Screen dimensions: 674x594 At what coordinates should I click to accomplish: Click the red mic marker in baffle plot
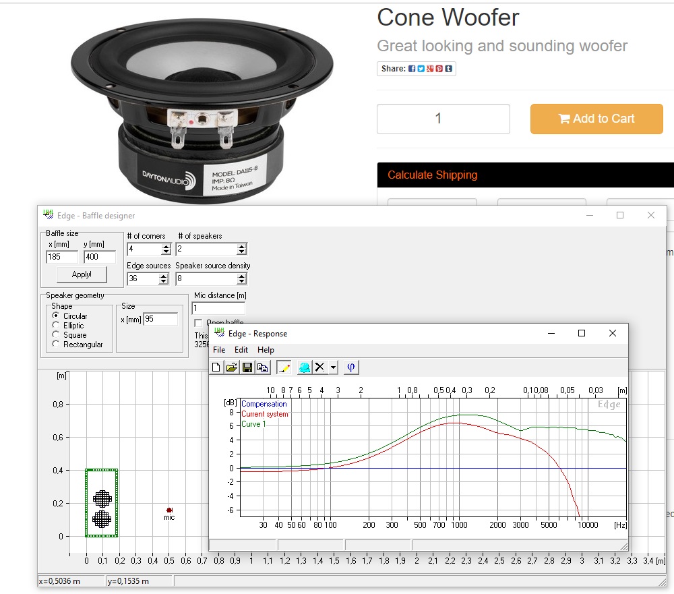169,510
